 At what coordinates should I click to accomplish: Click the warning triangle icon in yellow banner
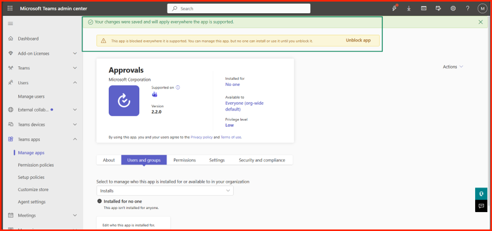(103, 41)
